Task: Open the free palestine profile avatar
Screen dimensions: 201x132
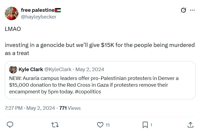Action: point(11,13)
